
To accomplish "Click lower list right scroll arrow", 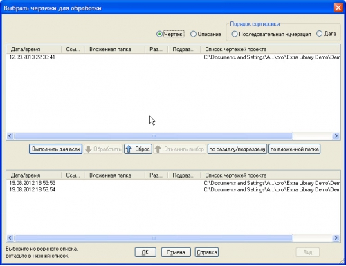I will pyautogui.click(x=336, y=238).
